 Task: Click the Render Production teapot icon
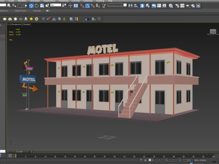(x=188, y=6)
